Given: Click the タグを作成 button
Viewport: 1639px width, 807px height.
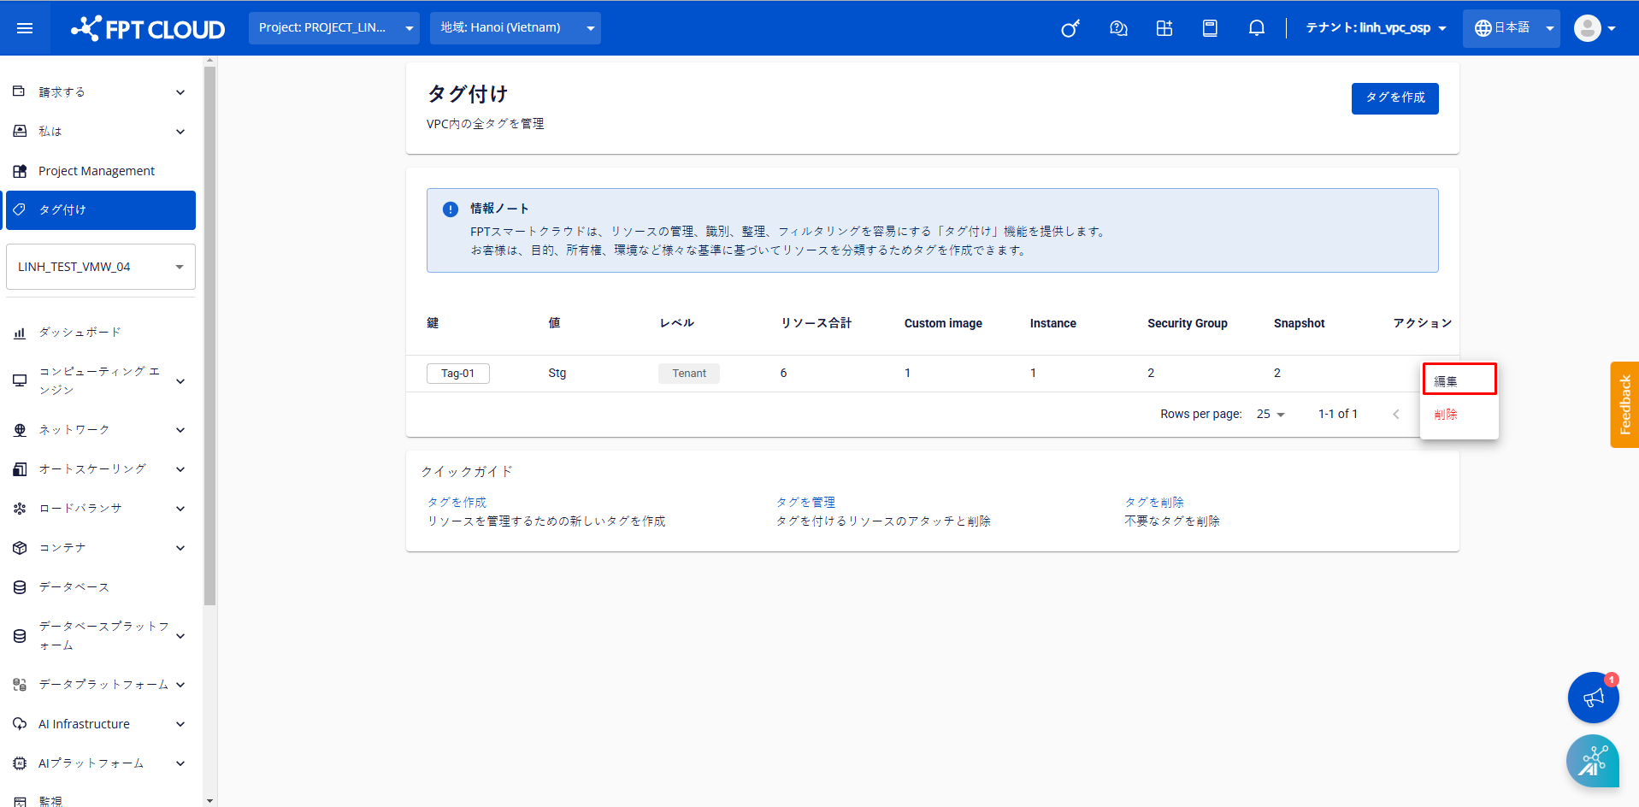Looking at the screenshot, I should coord(1395,98).
